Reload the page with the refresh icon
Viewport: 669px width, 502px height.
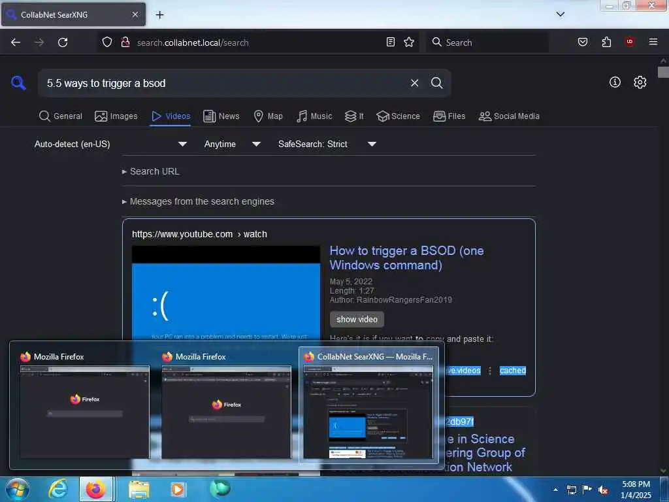[63, 42]
